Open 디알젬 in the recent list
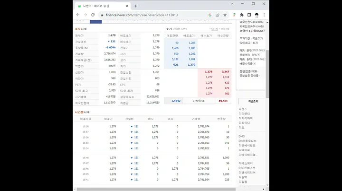Image resolution: width=342 pixels, height=191 pixels. click(x=243, y=182)
